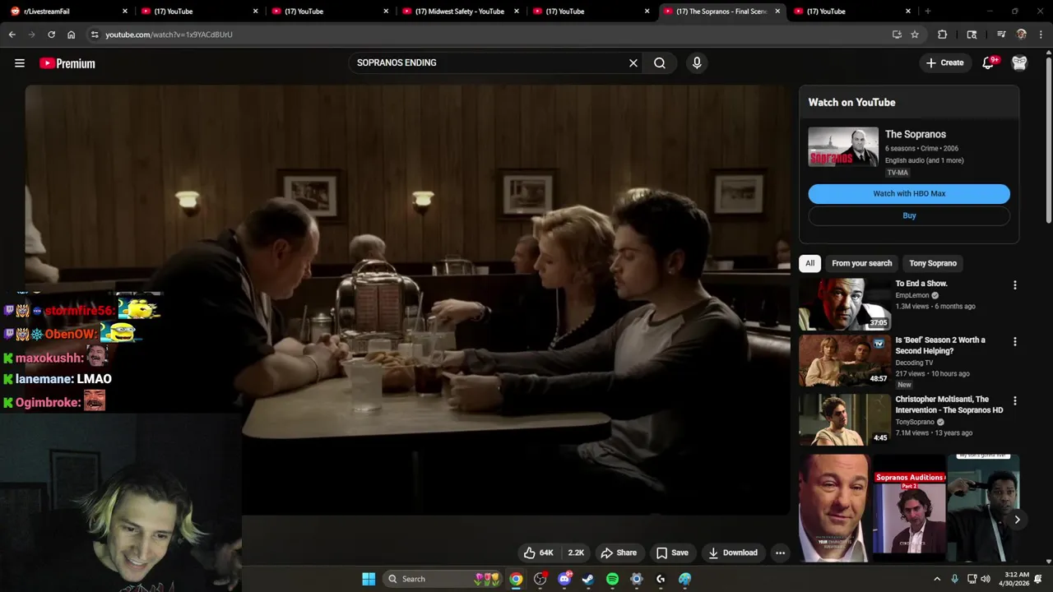Click the search magnifier button
1053x592 pixels.
click(x=660, y=62)
